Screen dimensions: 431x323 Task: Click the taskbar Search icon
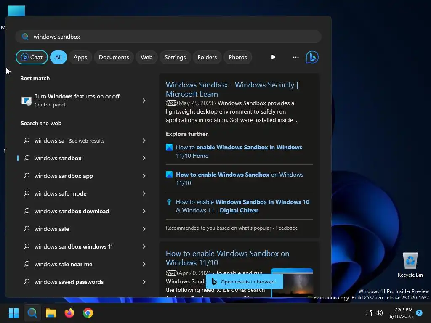pyautogui.click(x=32, y=313)
